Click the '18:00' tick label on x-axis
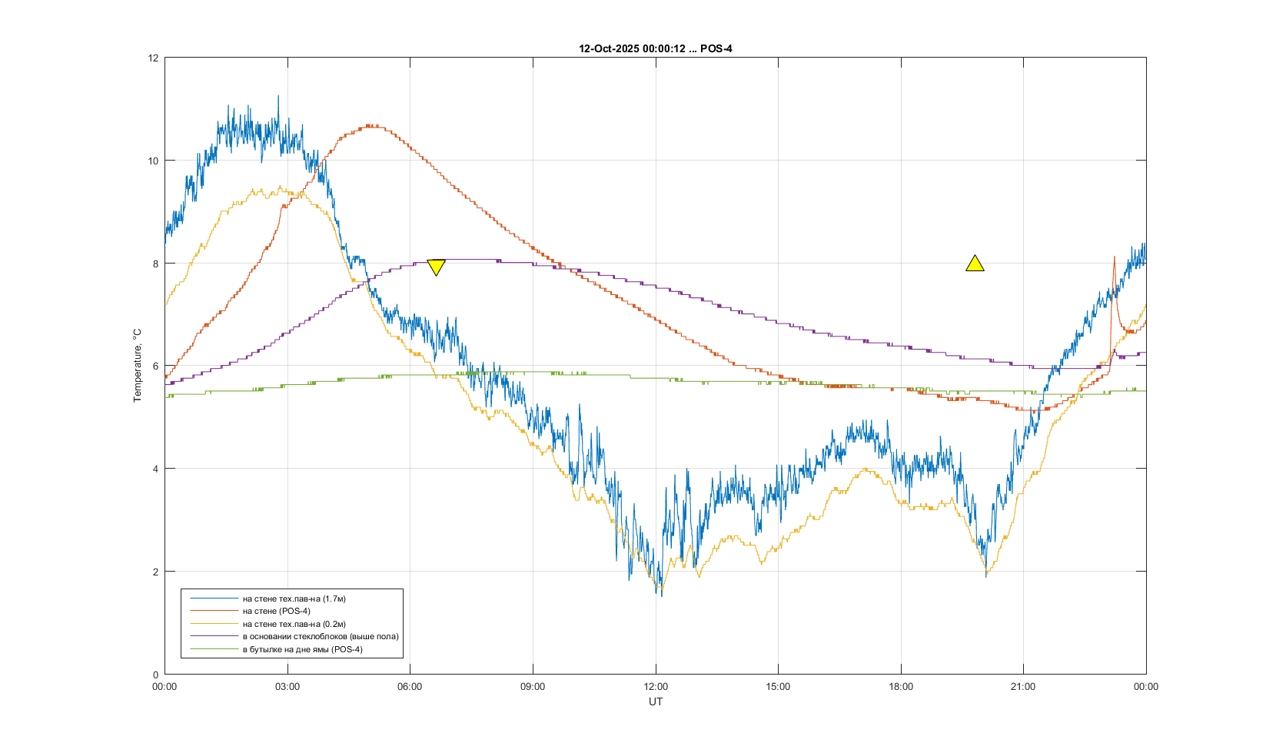Screen dimensions: 1266x756 [900, 687]
